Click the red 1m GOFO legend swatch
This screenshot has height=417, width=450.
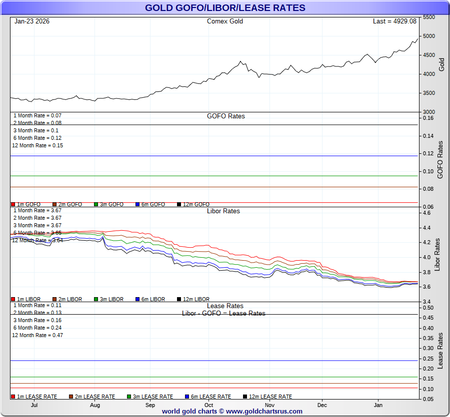pos(13,204)
